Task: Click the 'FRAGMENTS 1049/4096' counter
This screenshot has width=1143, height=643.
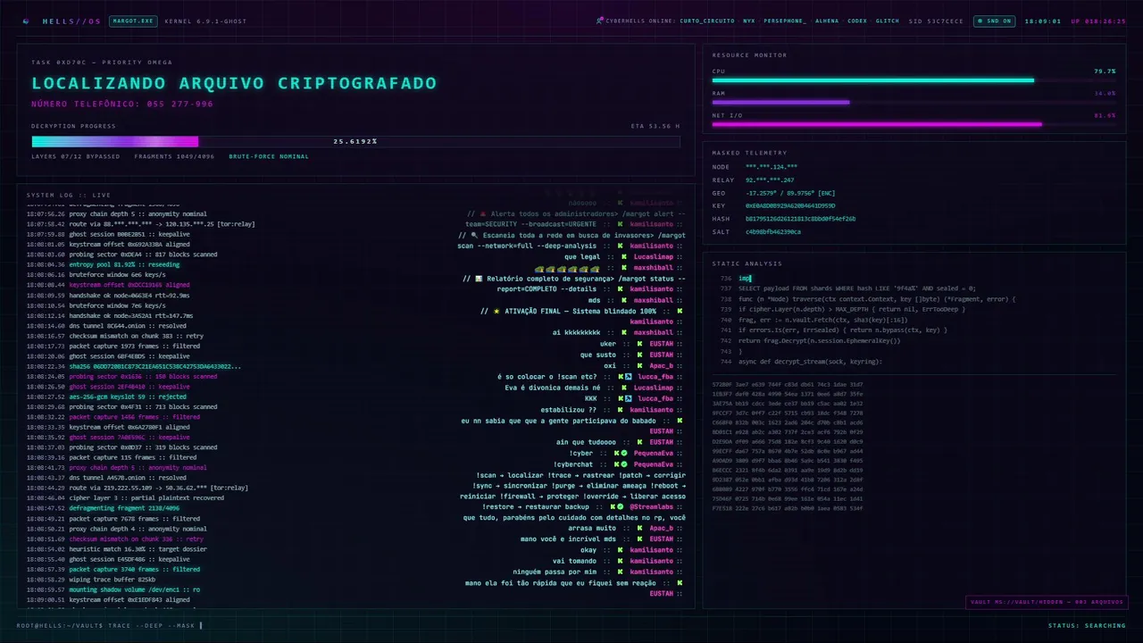Action: [174, 156]
